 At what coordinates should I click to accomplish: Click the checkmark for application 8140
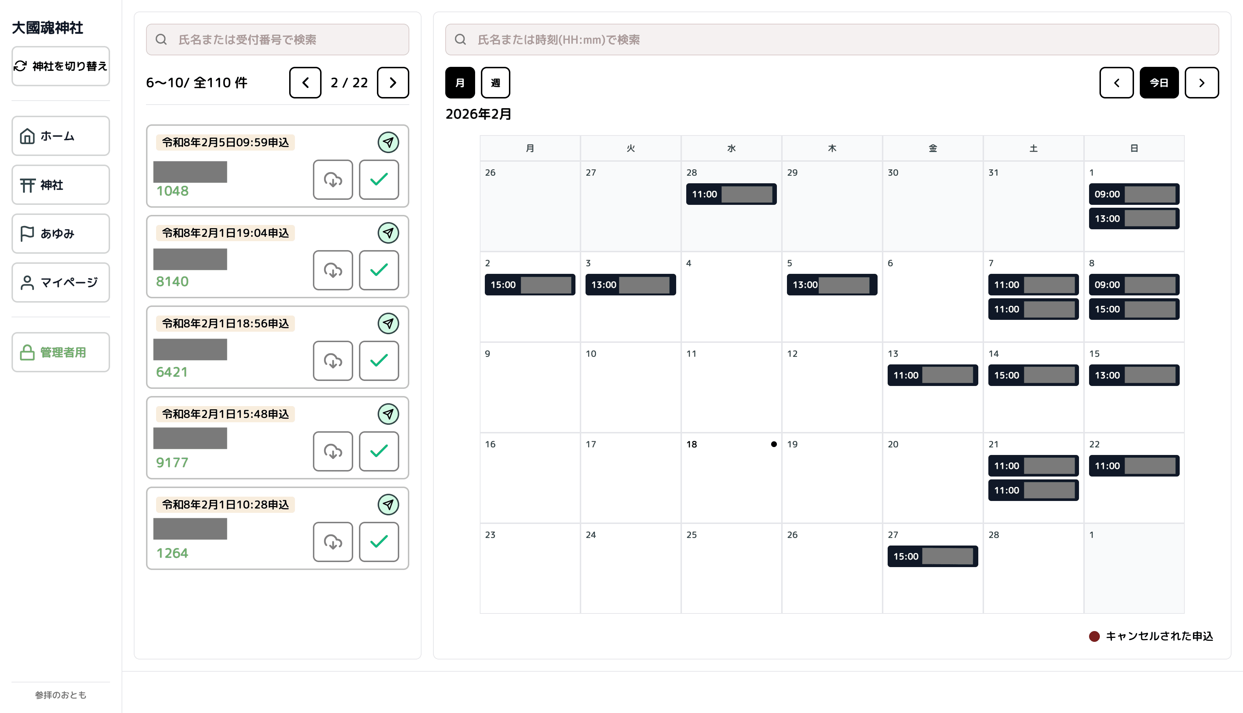(379, 270)
